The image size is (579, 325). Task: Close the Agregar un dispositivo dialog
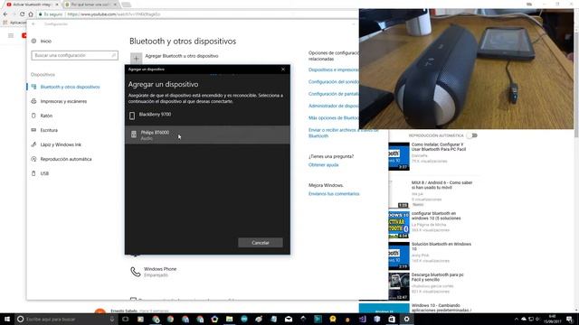(283, 70)
